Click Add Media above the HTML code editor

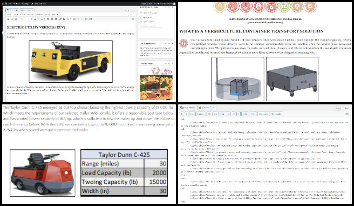pos(188,108)
